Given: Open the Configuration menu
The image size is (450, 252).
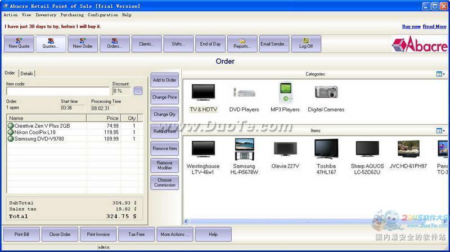Looking at the screenshot, I should pyautogui.click(x=103, y=15).
